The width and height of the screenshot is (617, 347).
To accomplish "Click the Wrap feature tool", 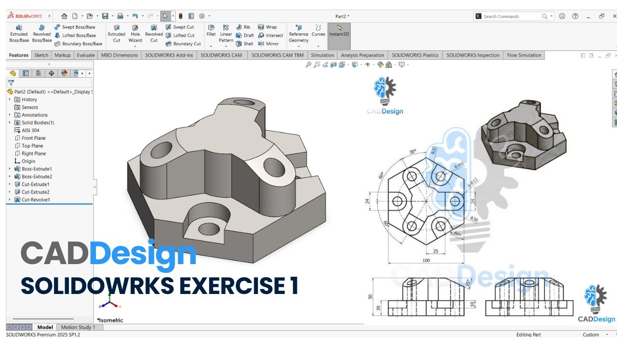I will (x=268, y=27).
